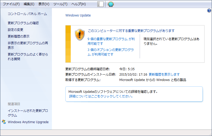Click Microsoft Updateのソフトウェアについての詳細 text
The width and height of the screenshot is (212, 136).
pos(113,92)
